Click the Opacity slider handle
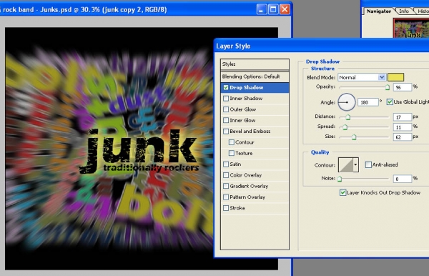 click(x=387, y=87)
